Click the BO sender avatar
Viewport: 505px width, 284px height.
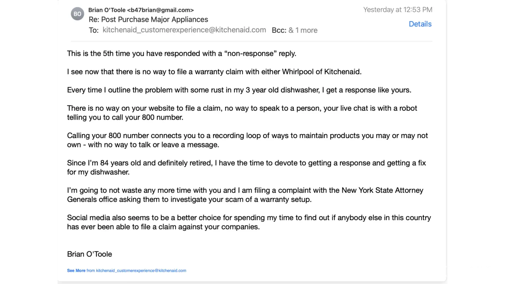[x=77, y=14]
